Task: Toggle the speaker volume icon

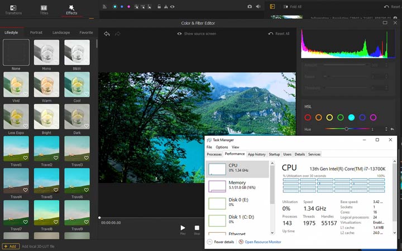Action: coord(258,7)
